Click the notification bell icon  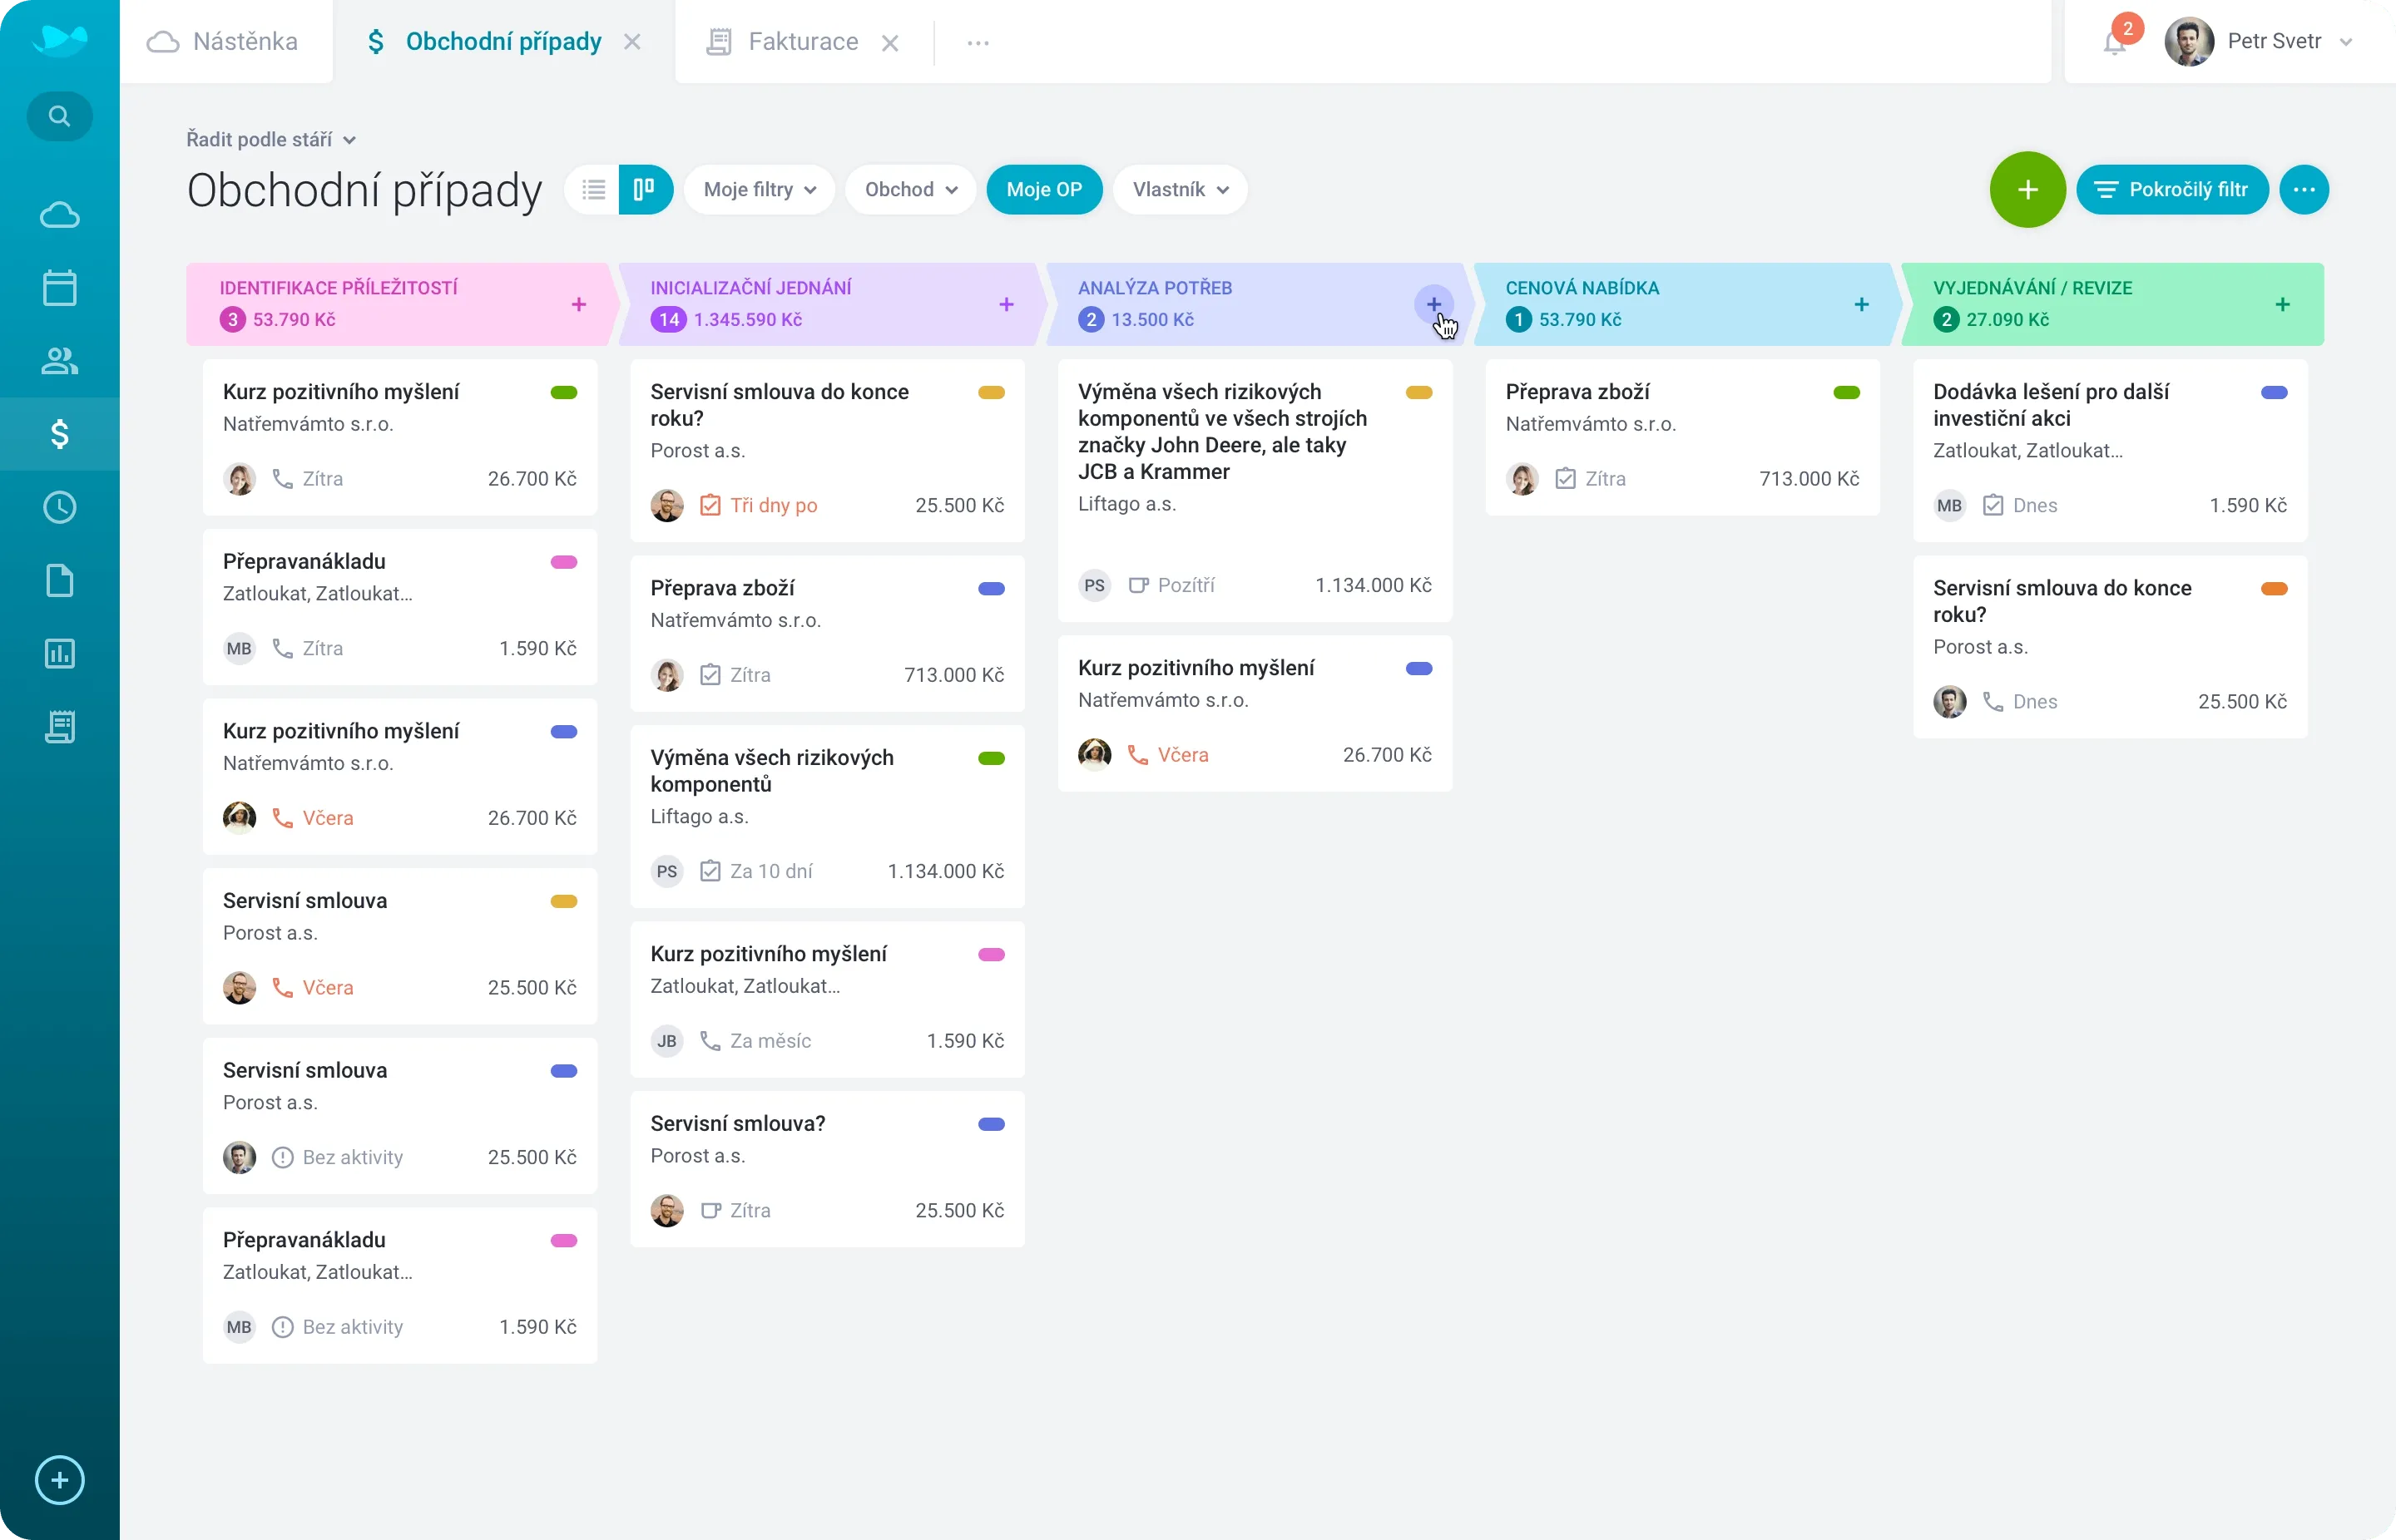(2114, 43)
